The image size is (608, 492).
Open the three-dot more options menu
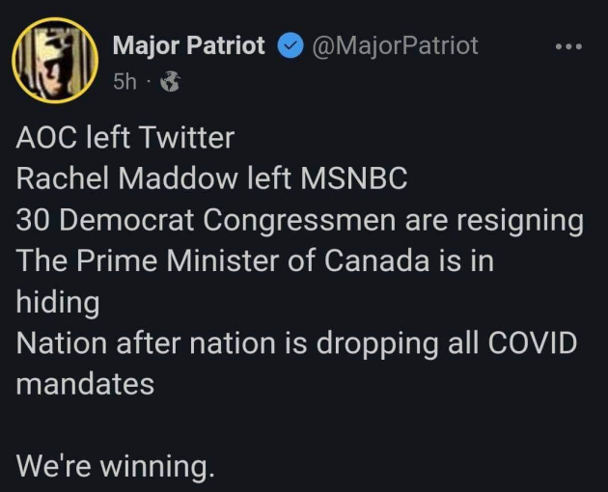click(567, 46)
